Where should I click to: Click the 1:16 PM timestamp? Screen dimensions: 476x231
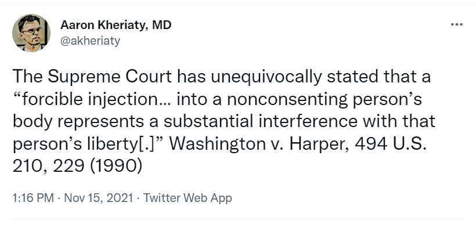point(33,198)
